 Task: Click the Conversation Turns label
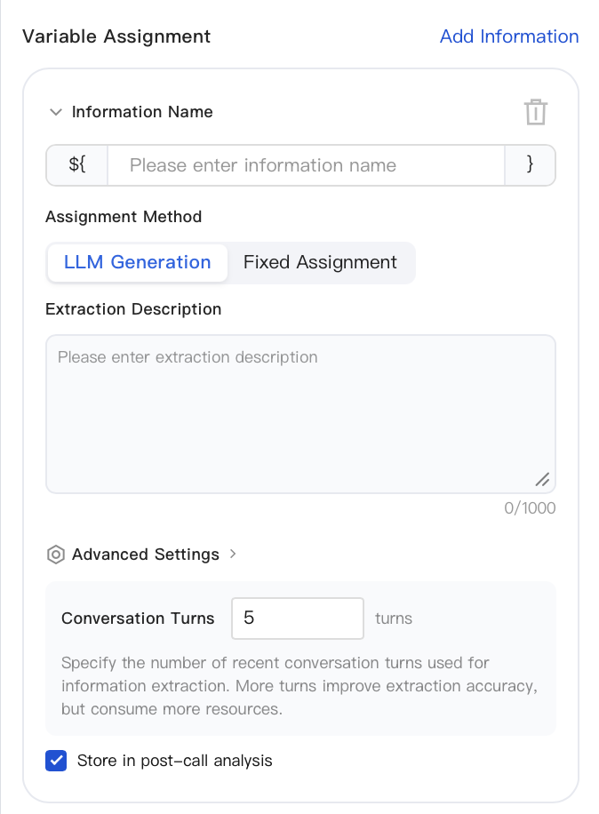click(138, 618)
